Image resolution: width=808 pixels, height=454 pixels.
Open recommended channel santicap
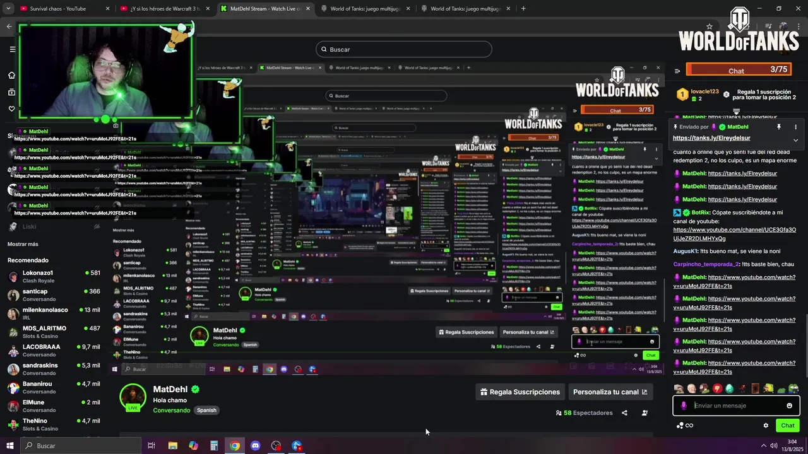(x=54, y=295)
